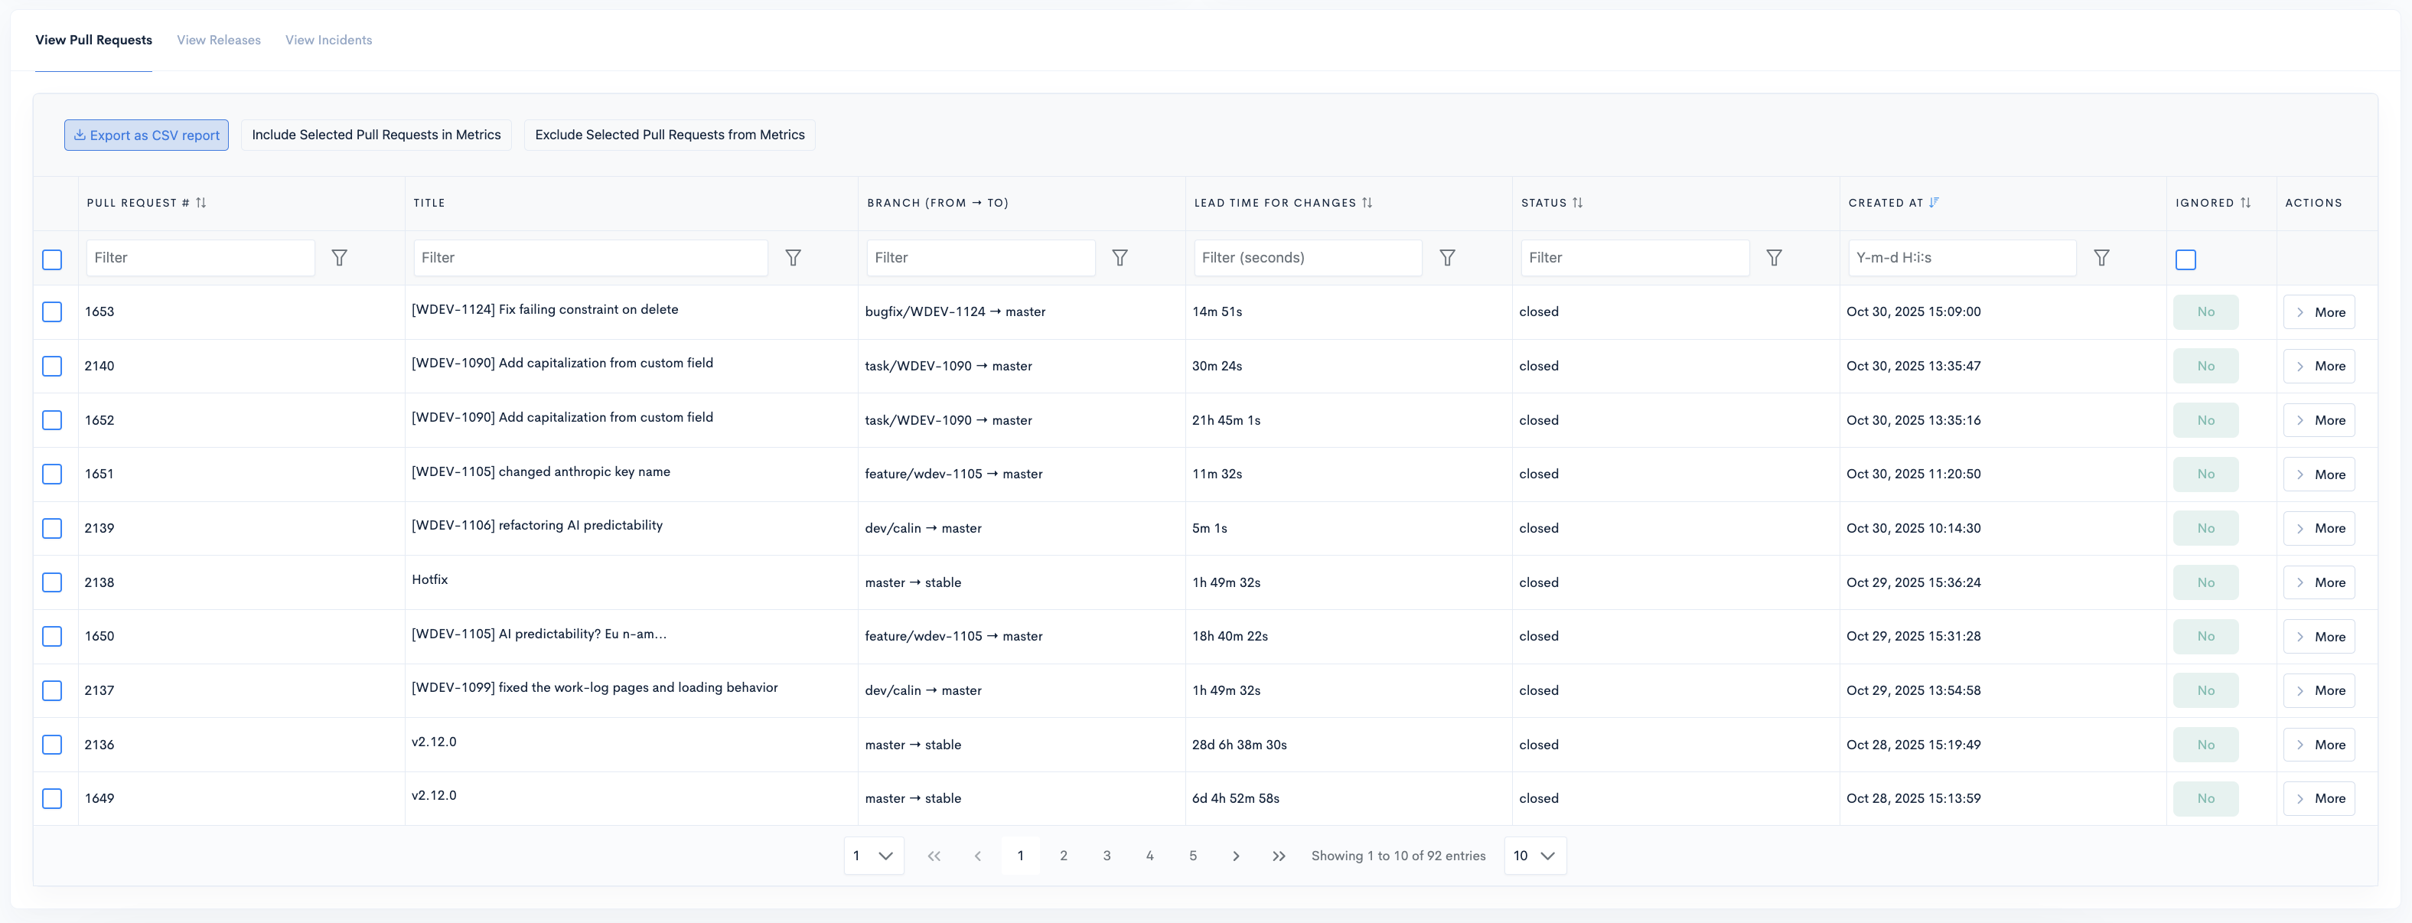2412x923 pixels.
Task: Open filter options for Title column
Action: [792, 257]
